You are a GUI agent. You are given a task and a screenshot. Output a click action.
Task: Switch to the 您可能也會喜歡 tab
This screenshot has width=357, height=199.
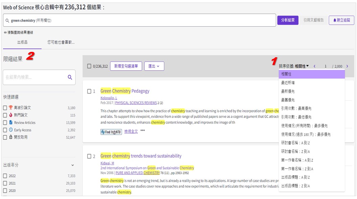click(61, 42)
